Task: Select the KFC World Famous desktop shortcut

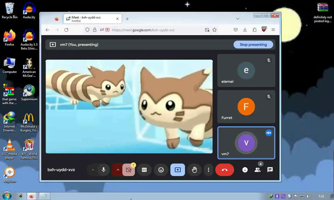Action: [x=29, y=149]
